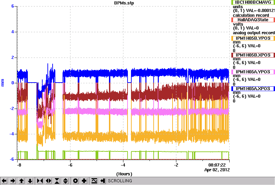Click the pan right arrow button
The height and width of the screenshot is (185, 275).
pos(13,181)
